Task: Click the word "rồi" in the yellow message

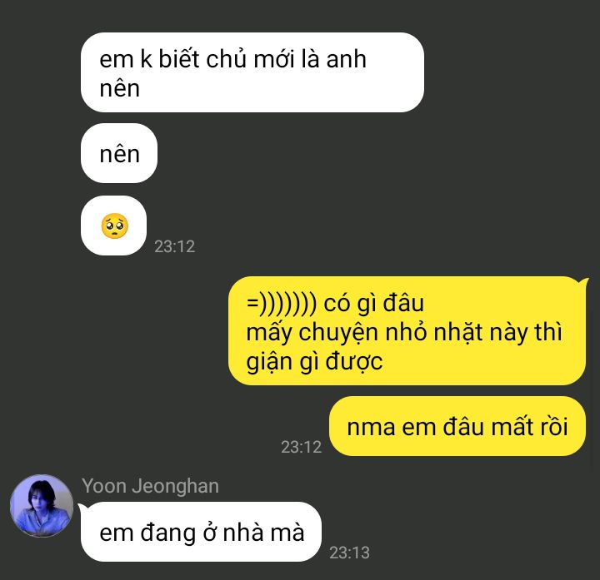Action: pos(553,427)
